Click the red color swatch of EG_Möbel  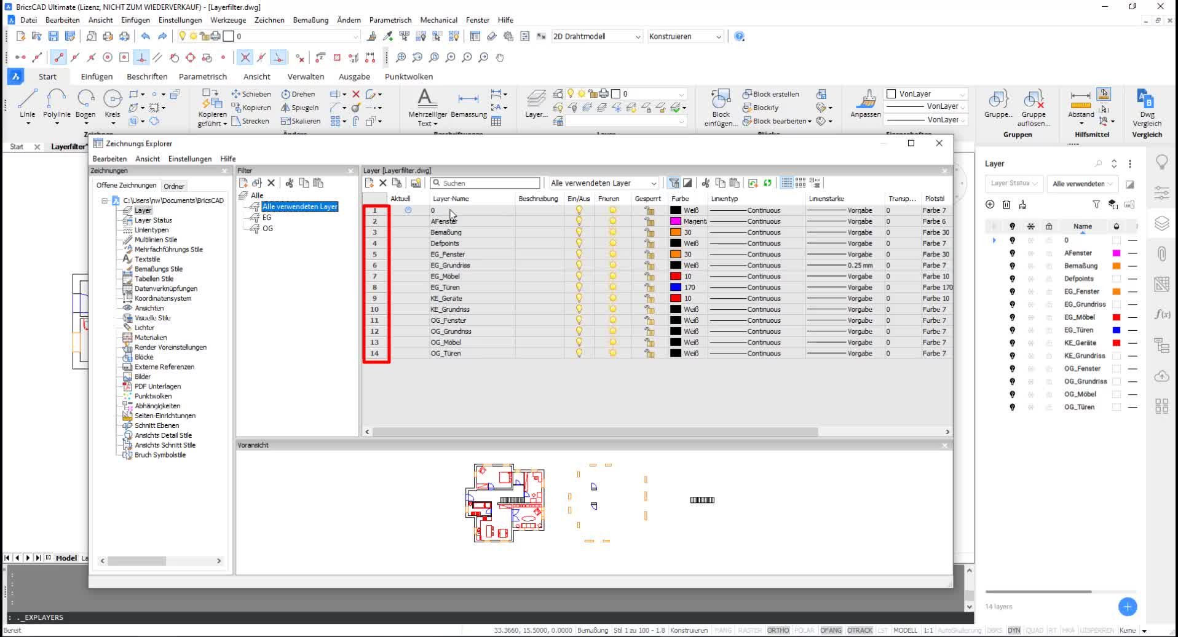coord(675,276)
